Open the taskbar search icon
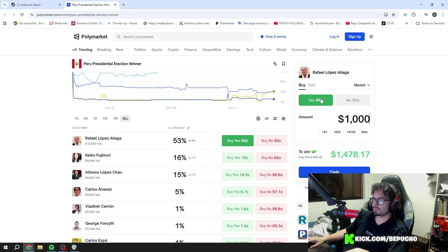Image resolution: width=448 pixels, height=252 pixels. click(x=17, y=247)
